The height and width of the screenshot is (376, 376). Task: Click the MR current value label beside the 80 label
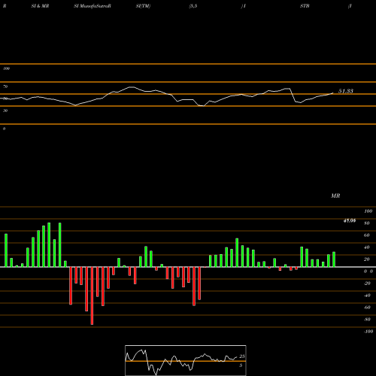coord(350,220)
